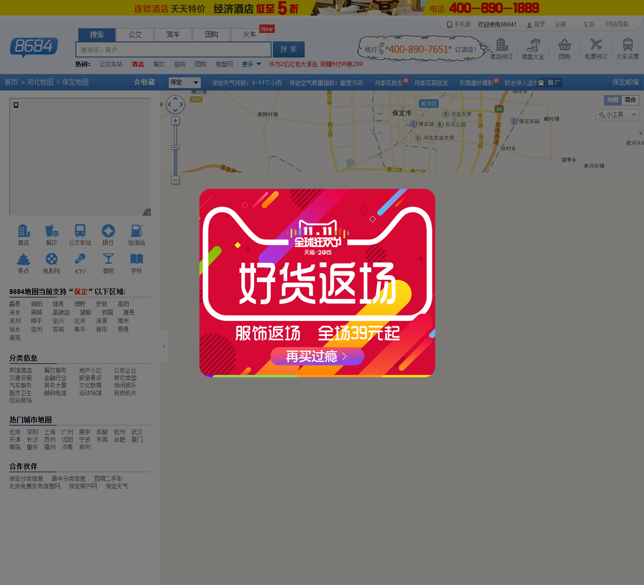
Task: Click the 手机版 mobile version link
Action: point(459,24)
